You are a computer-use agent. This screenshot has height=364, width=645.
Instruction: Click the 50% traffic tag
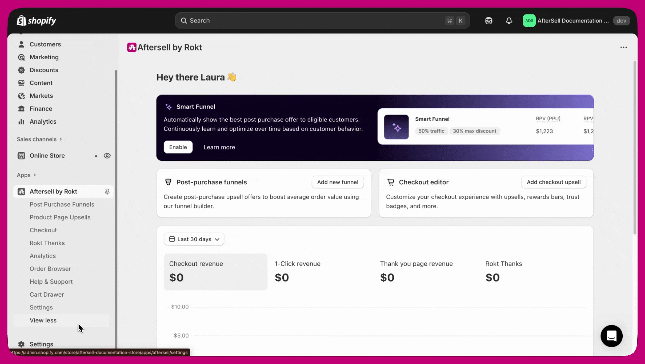[x=431, y=131]
